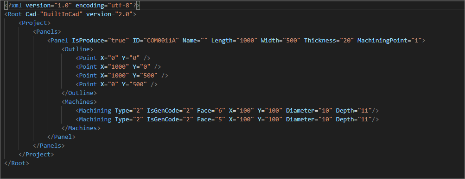Click Face value 5 in Machining line
Image resolution: width=465 pixels, height=179 pixels.
tap(220, 119)
